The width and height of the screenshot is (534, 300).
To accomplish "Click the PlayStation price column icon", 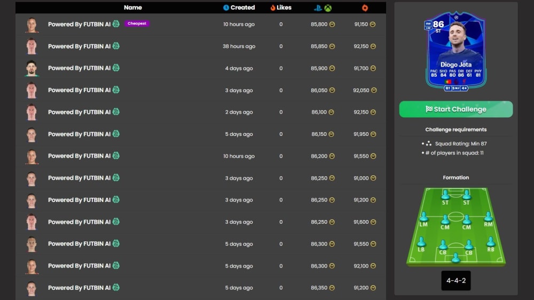I will [318, 8].
